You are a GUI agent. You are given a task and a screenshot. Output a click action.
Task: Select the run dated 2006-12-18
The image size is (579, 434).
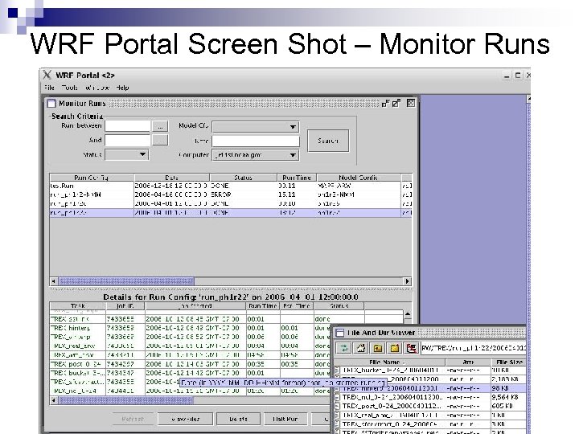coord(231,186)
